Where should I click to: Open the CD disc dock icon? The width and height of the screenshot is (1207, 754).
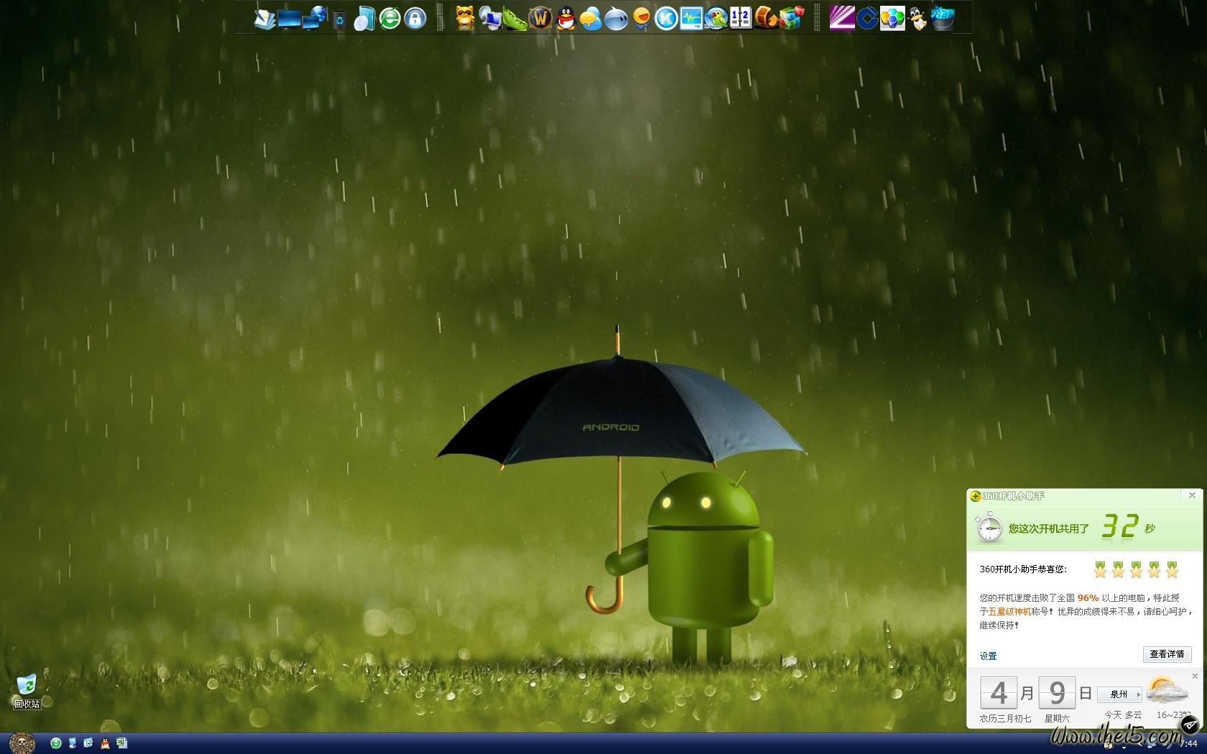(364, 18)
